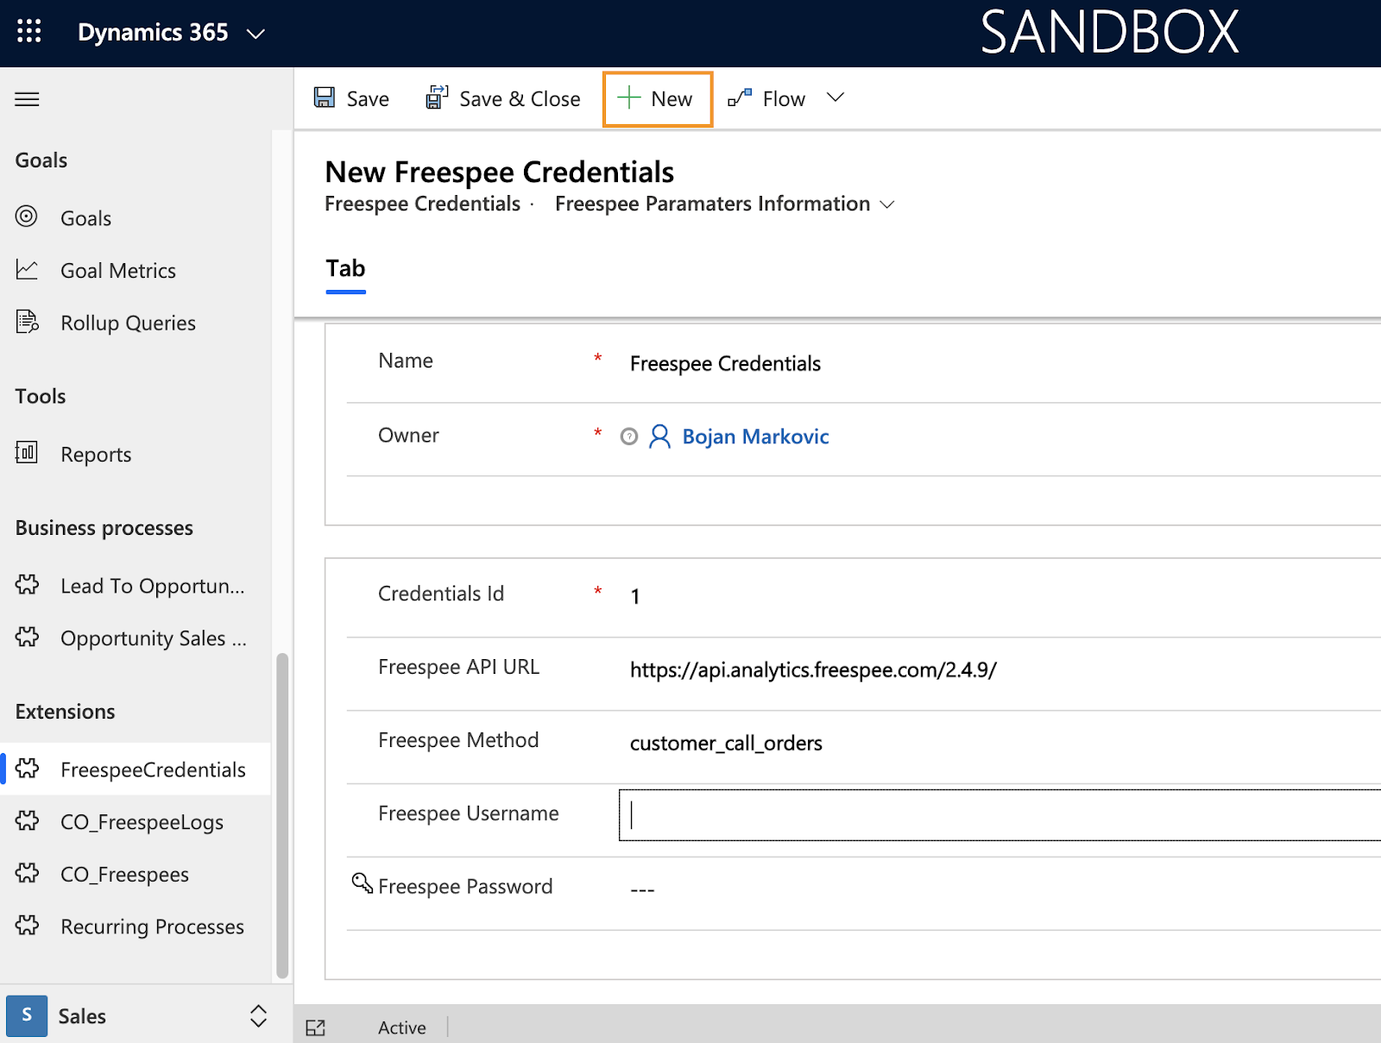Screen dimensions: 1381x1043
Task: Click icon beside Opportunity Sales ...
Action: 27,637
